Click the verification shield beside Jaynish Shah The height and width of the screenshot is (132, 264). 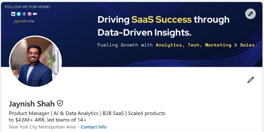click(60, 103)
